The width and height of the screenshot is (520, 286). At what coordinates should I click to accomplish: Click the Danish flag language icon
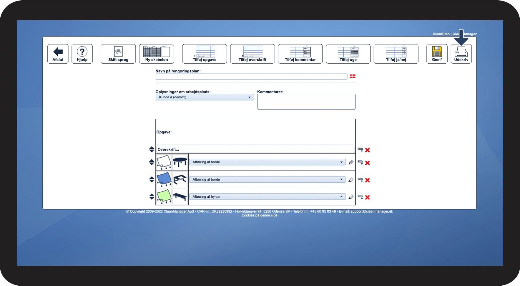(353, 76)
